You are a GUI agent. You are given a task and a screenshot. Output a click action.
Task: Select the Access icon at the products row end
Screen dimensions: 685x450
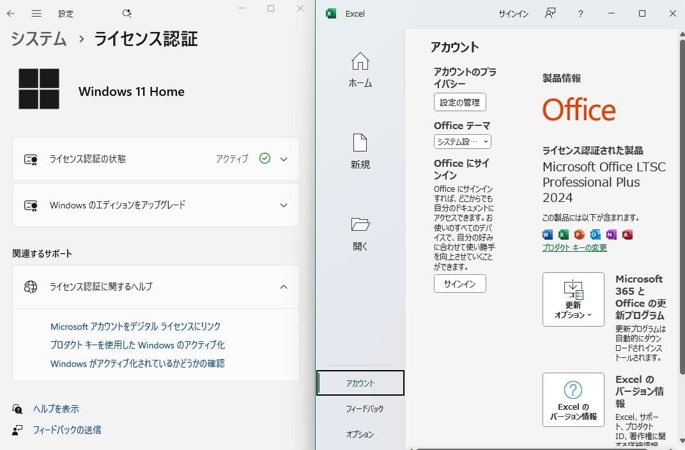(627, 235)
